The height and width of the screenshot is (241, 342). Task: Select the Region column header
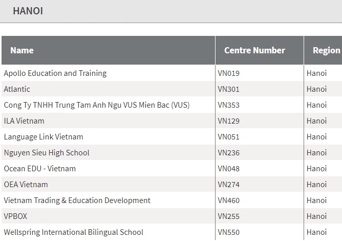[x=326, y=50]
